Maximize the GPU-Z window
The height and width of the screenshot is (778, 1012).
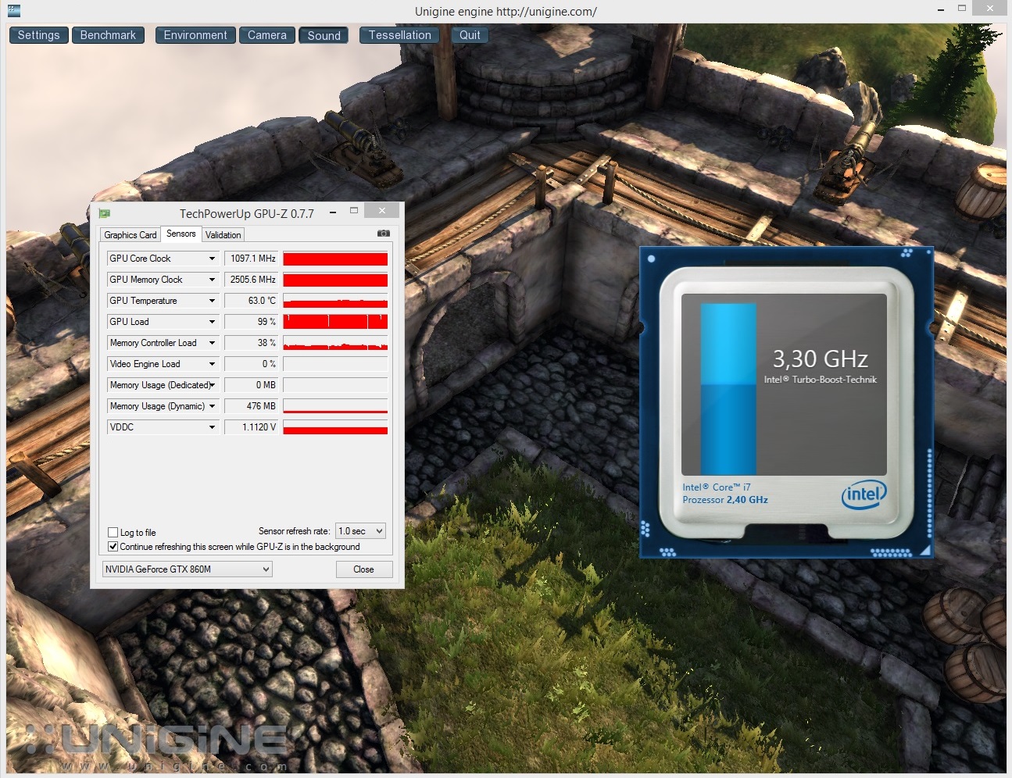pyautogui.click(x=354, y=211)
